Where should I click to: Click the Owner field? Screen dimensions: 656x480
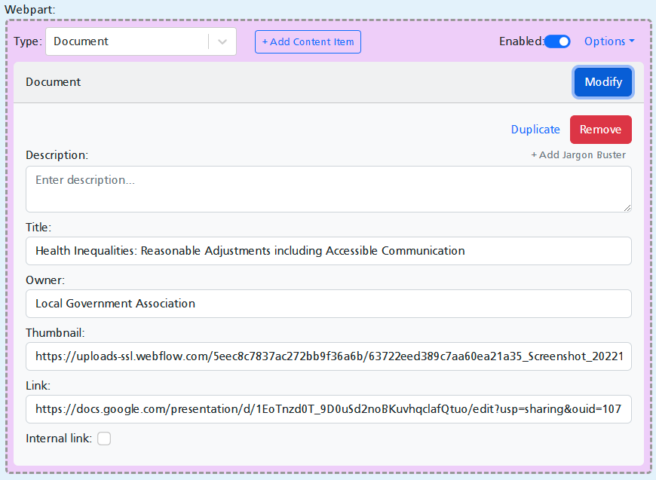click(328, 303)
